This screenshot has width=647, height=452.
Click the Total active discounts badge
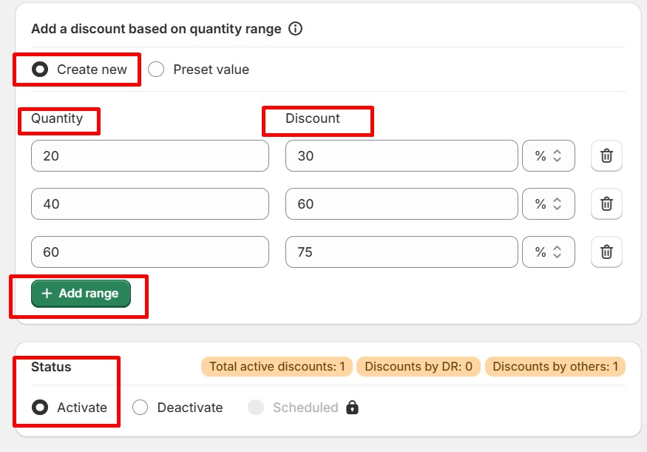pyautogui.click(x=277, y=366)
